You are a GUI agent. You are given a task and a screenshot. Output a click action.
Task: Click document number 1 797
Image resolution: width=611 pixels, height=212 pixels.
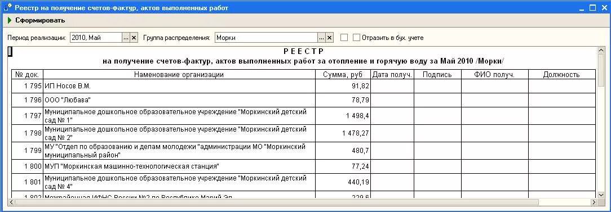click(x=27, y=116)
